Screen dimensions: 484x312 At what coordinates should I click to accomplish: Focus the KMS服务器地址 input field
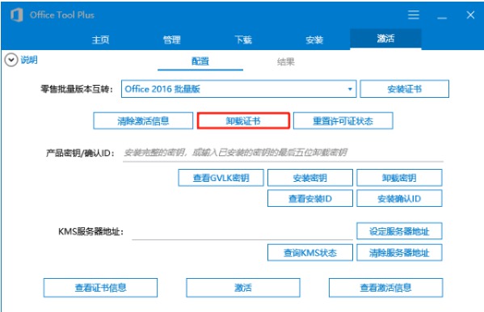point(242,231)
